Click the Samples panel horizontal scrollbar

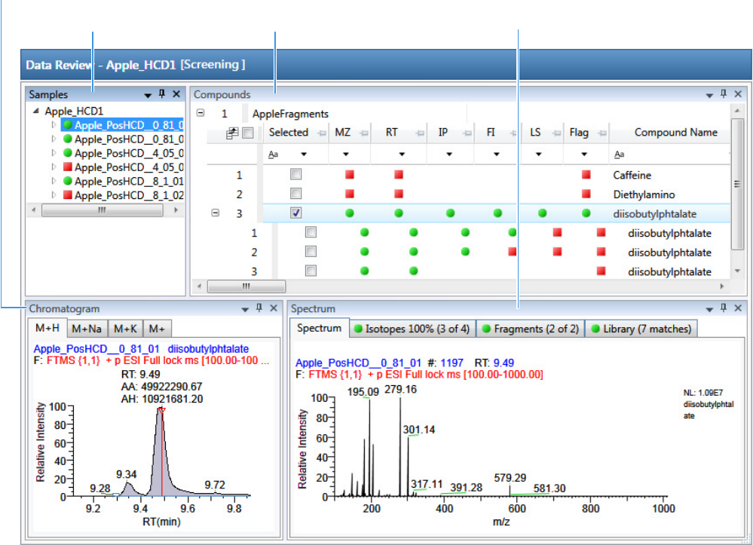102,210
